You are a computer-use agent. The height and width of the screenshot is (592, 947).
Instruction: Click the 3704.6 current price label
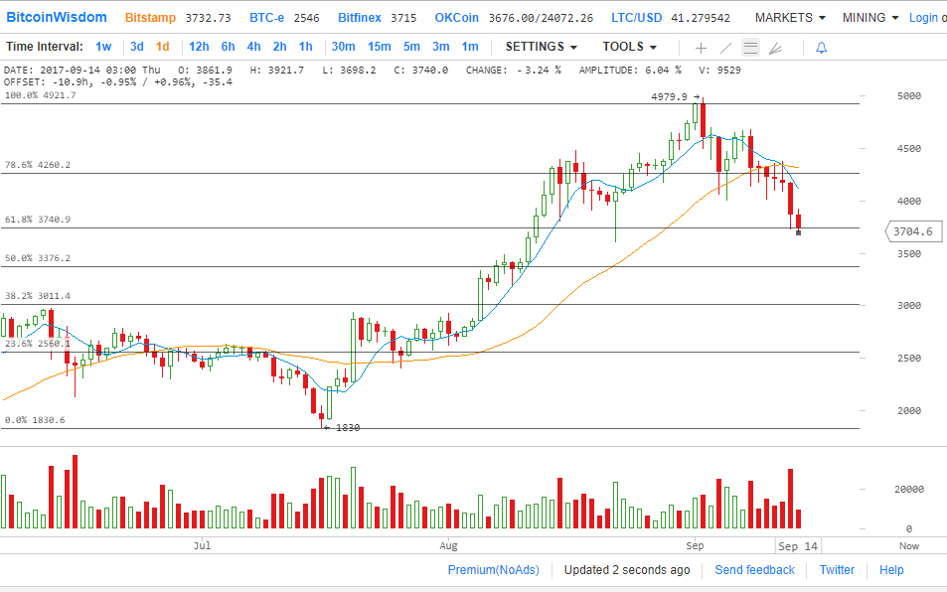point(911,231)
